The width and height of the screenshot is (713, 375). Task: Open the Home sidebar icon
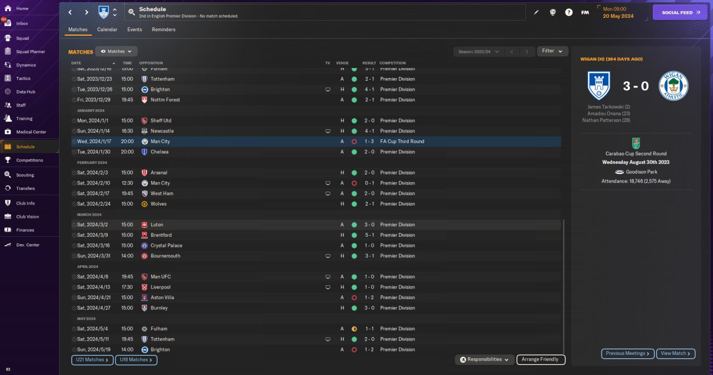click(x=8, y=9)
